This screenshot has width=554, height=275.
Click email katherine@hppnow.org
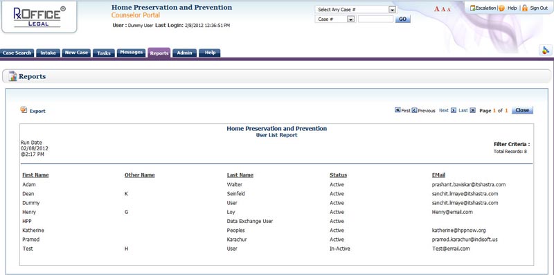pyautogui.click(x=458, y=231)
